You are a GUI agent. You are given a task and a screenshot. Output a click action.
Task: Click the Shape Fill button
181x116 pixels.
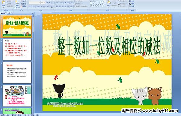tap(122, 1)
